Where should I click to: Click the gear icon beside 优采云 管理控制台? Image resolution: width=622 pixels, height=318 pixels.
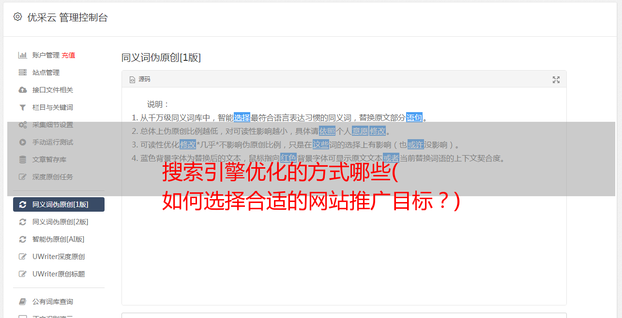point(18,16)
